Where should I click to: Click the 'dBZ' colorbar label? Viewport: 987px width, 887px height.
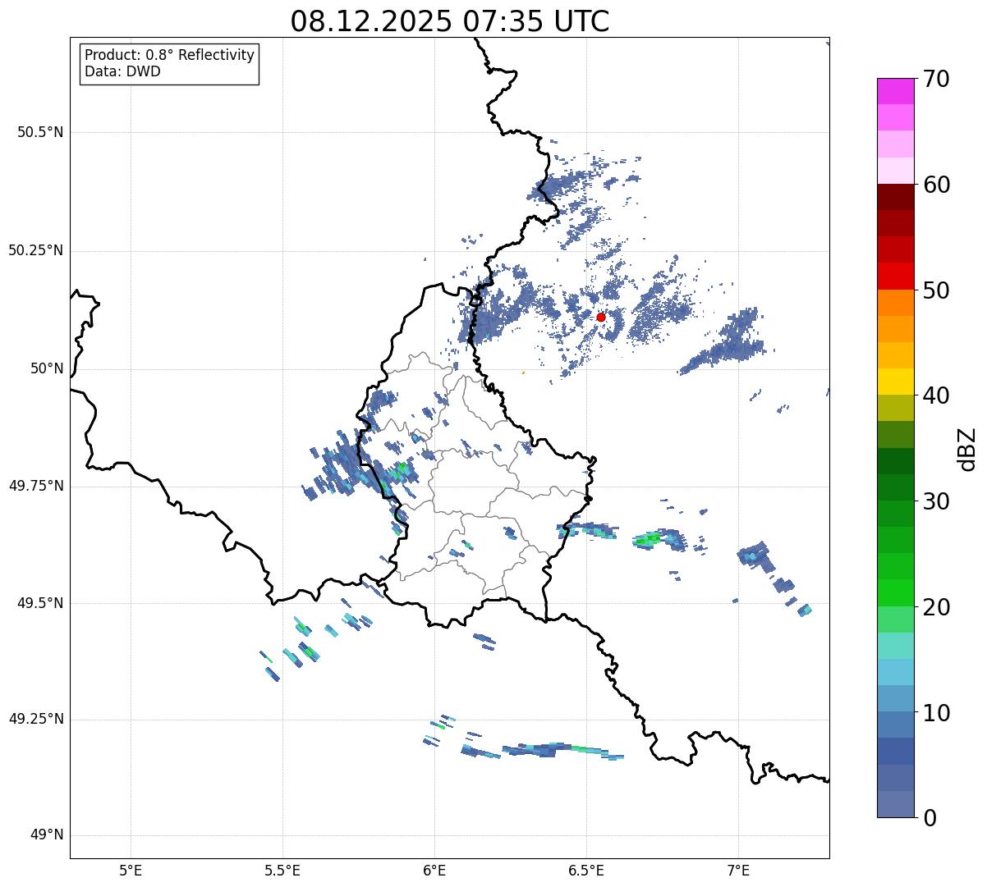point(967,449)
